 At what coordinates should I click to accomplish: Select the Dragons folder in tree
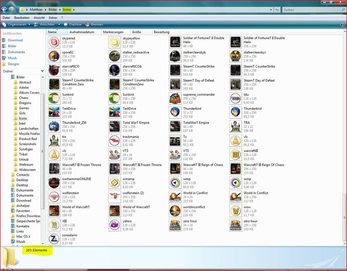click(25, 103)
